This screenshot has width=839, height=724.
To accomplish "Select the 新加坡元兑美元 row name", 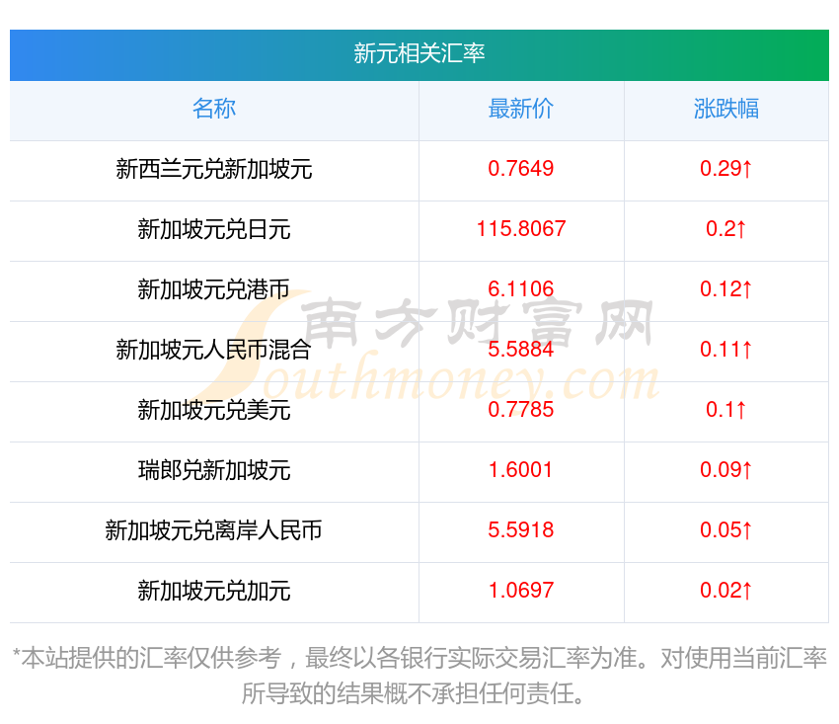I will point(214,410).
